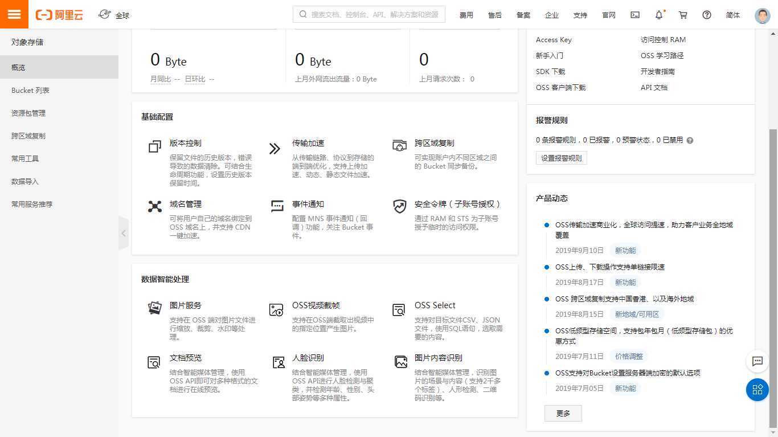
Task: Click the 日环比 metric label
Action: click(x=195, y=79)
